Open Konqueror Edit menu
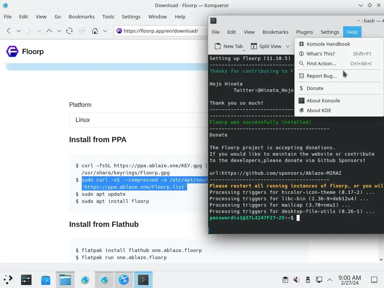Screen dimensions: 384x288 click(x=24, y=16)
